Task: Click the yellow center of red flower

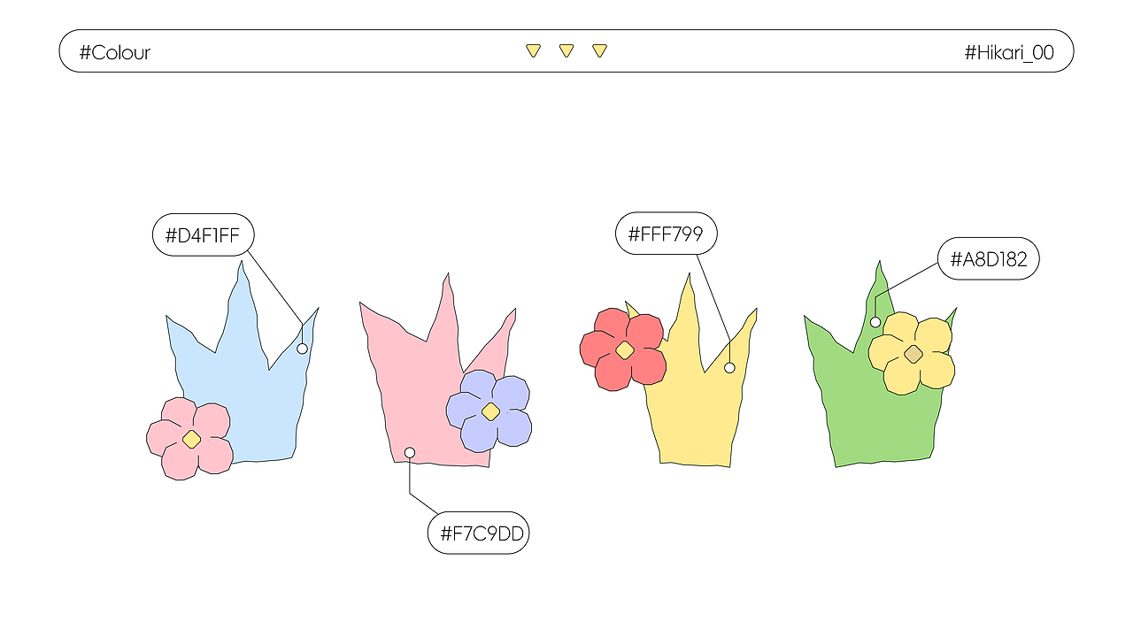Action: (x=625, y=350)
